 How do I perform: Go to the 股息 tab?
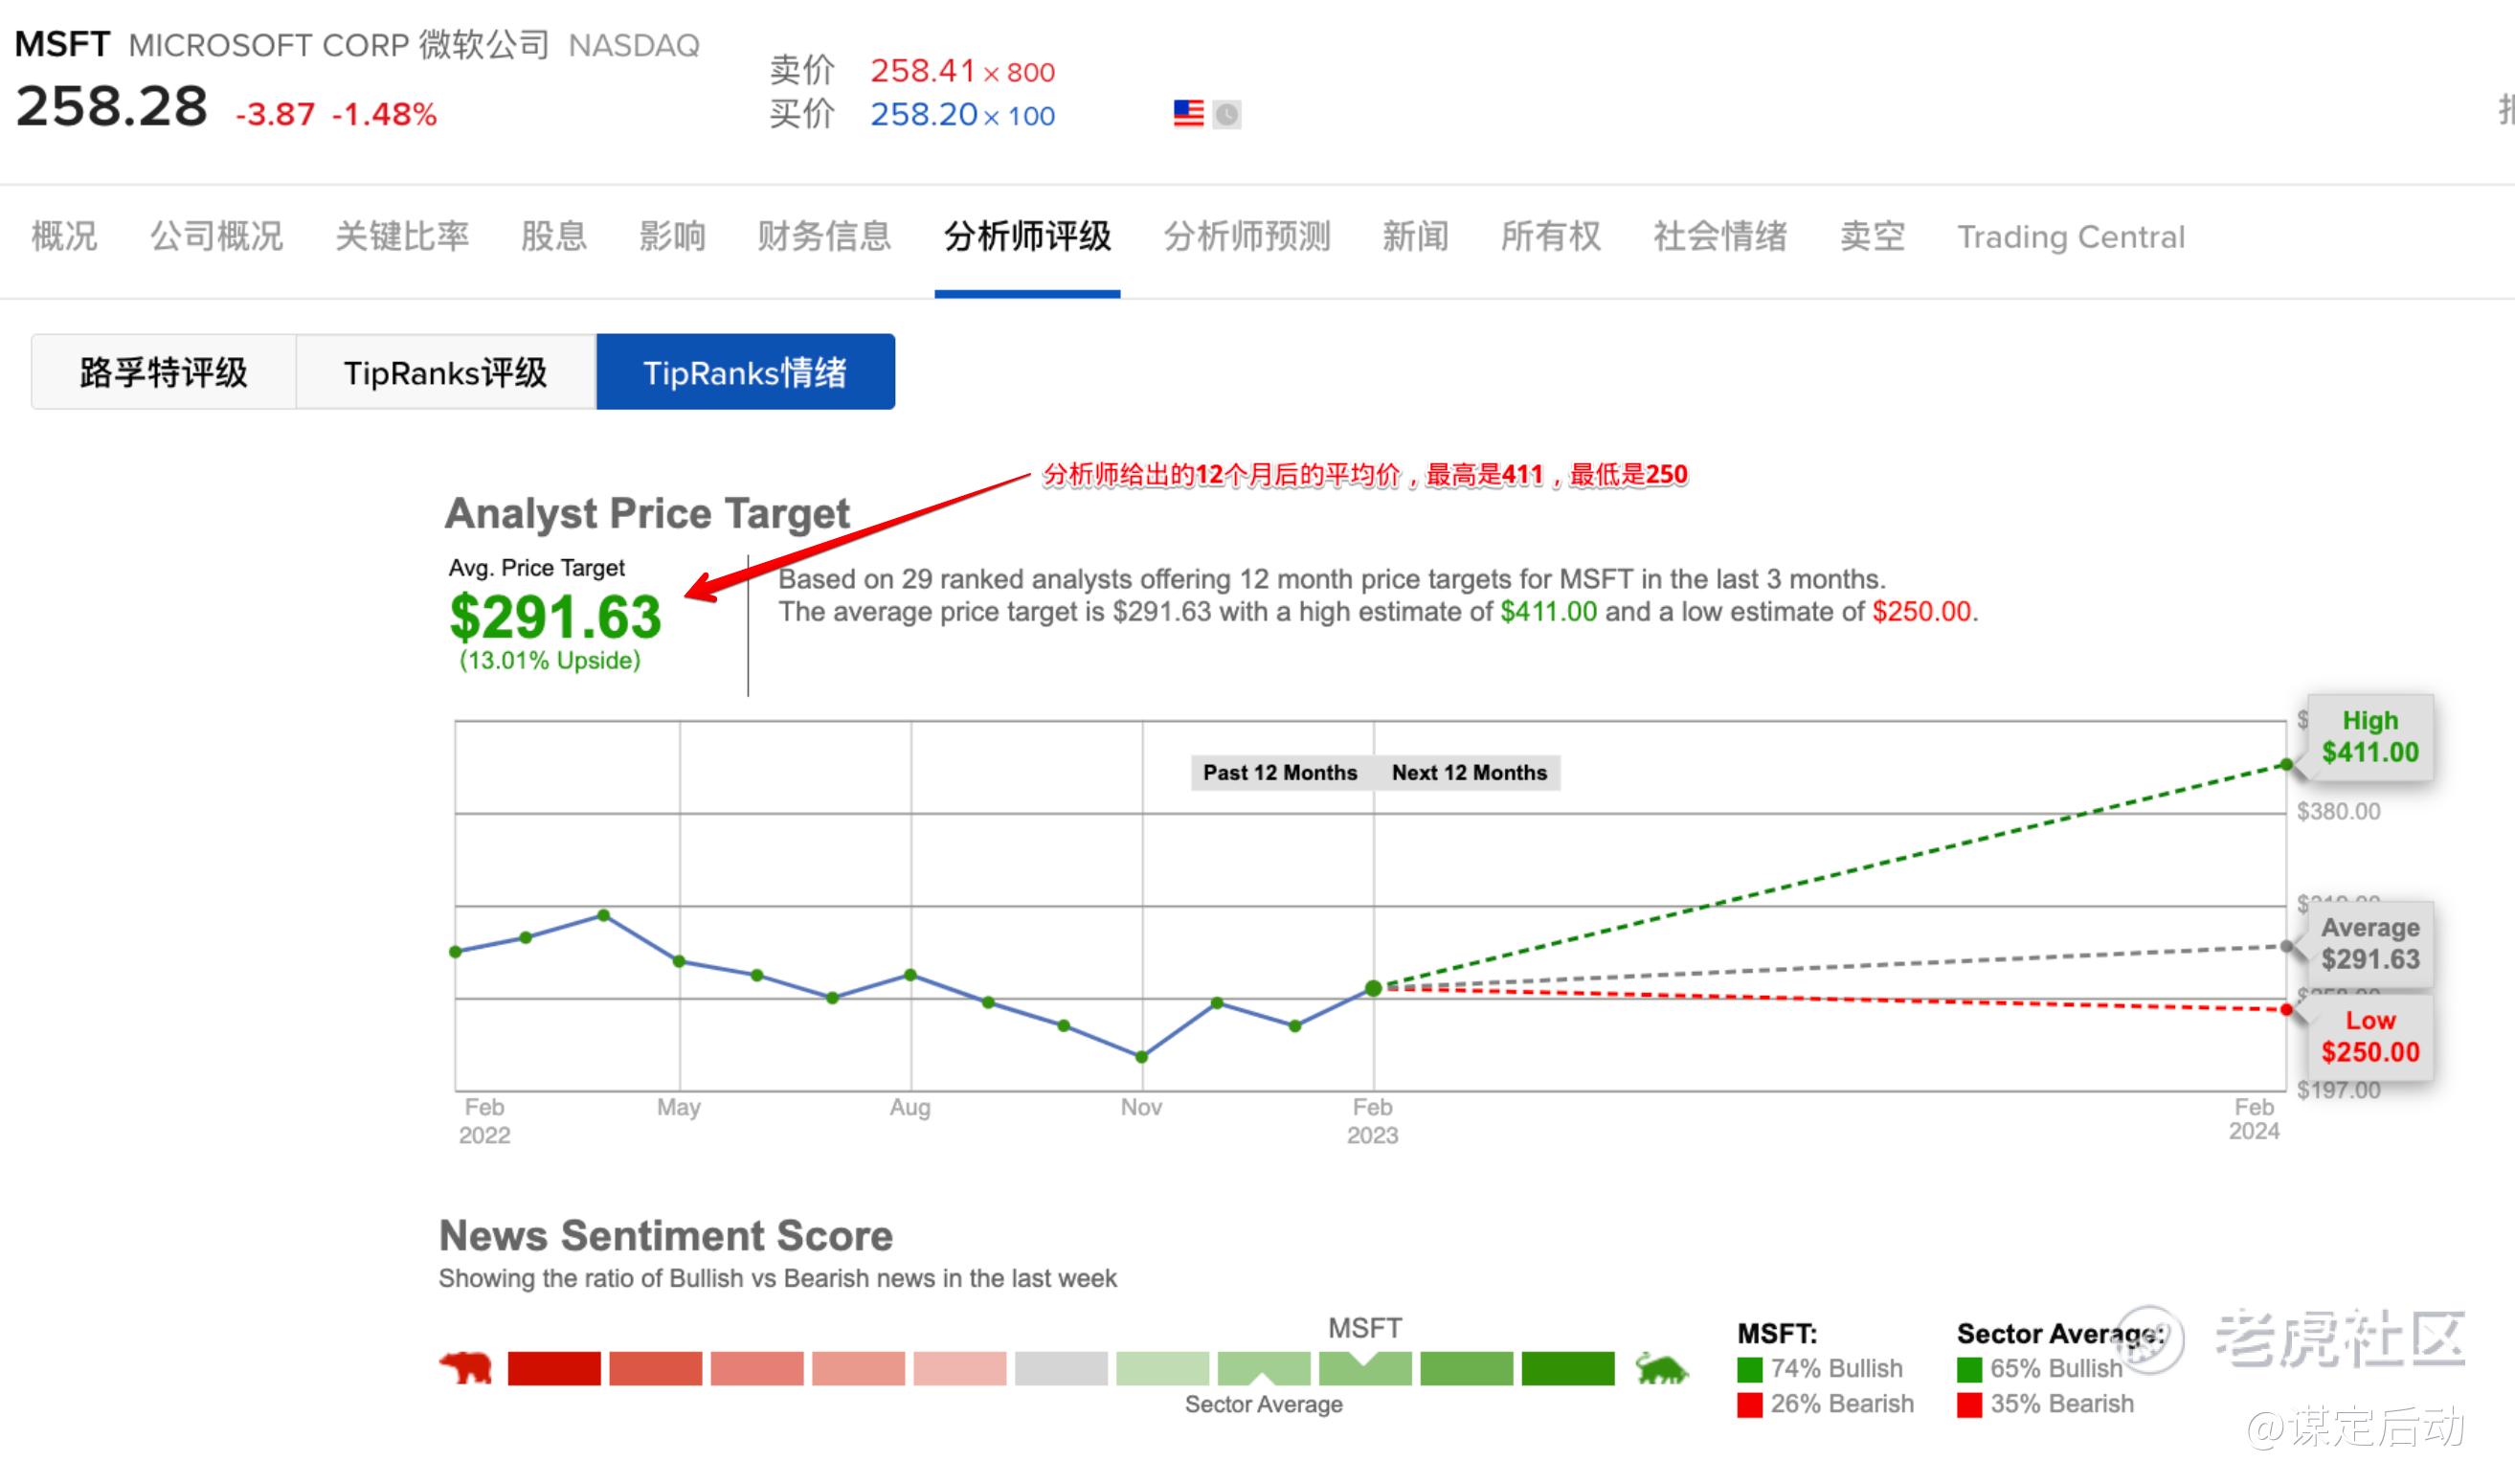tap(553, 237)
